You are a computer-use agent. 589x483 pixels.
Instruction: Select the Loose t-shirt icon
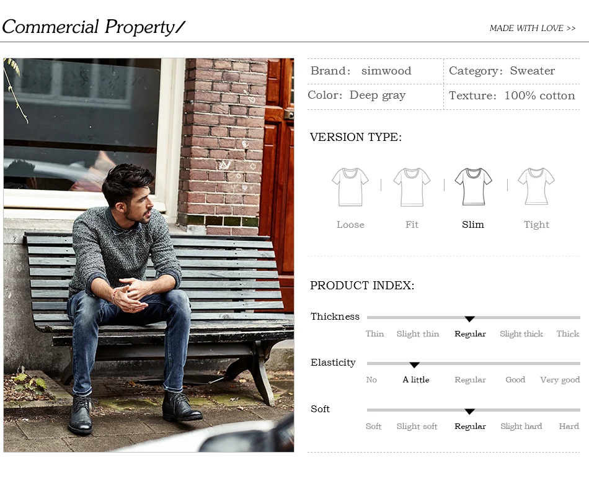click(350, 187)
